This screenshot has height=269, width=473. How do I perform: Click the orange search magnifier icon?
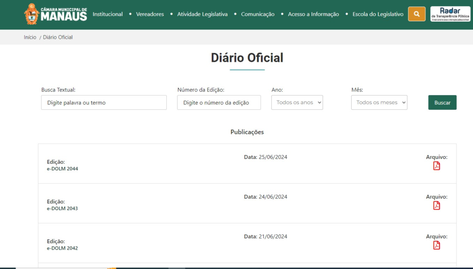click(417, 14)
